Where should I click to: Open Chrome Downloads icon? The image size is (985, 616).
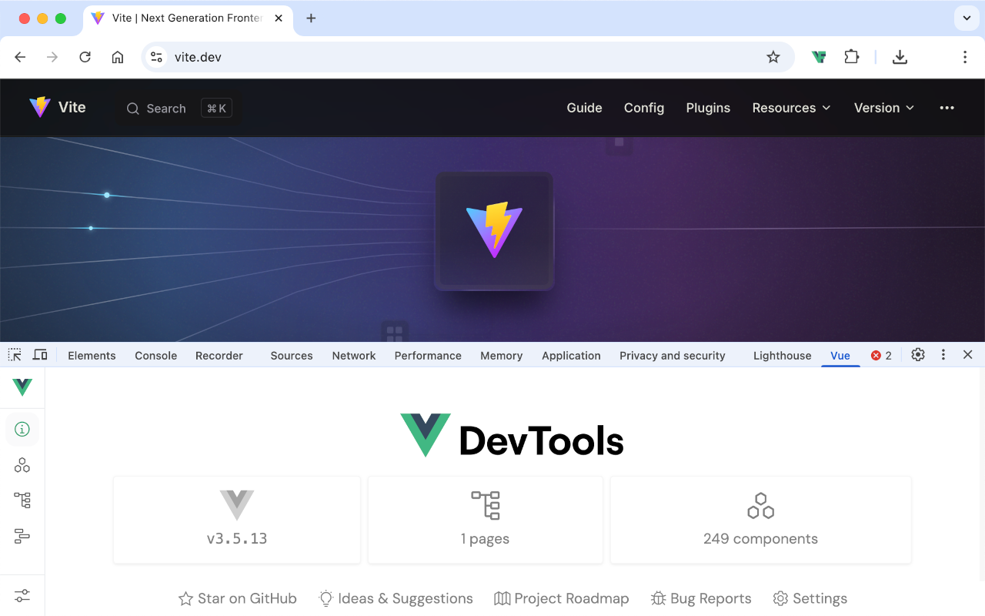coord(900,57)
